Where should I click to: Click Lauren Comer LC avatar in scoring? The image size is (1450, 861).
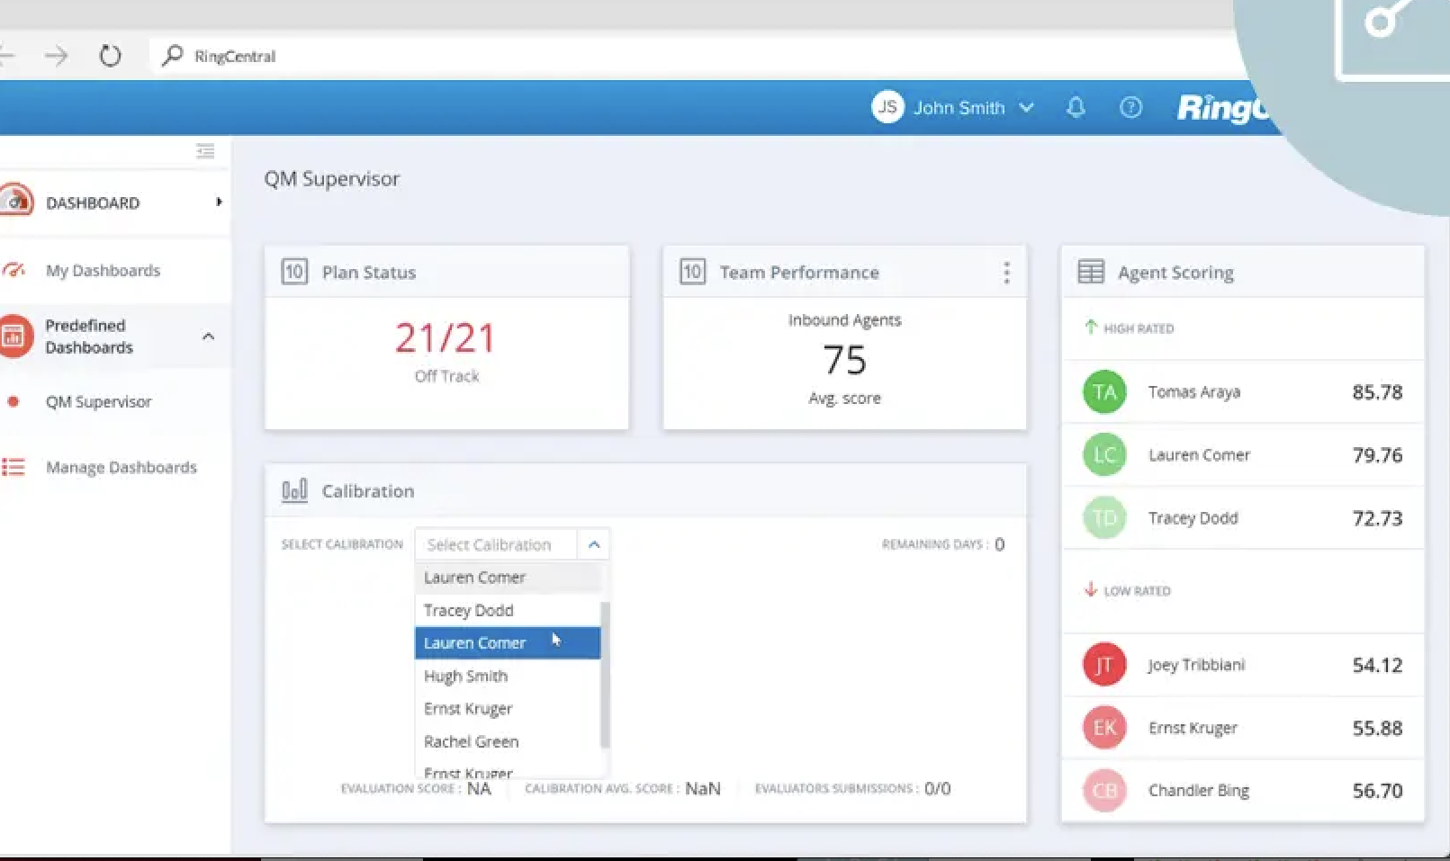1104,455
